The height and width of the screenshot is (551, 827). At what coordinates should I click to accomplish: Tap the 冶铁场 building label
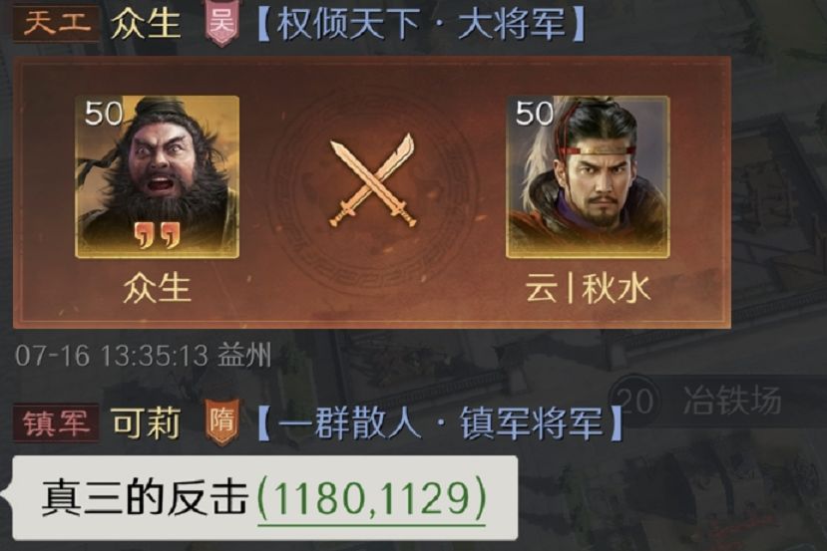(732, 401)
